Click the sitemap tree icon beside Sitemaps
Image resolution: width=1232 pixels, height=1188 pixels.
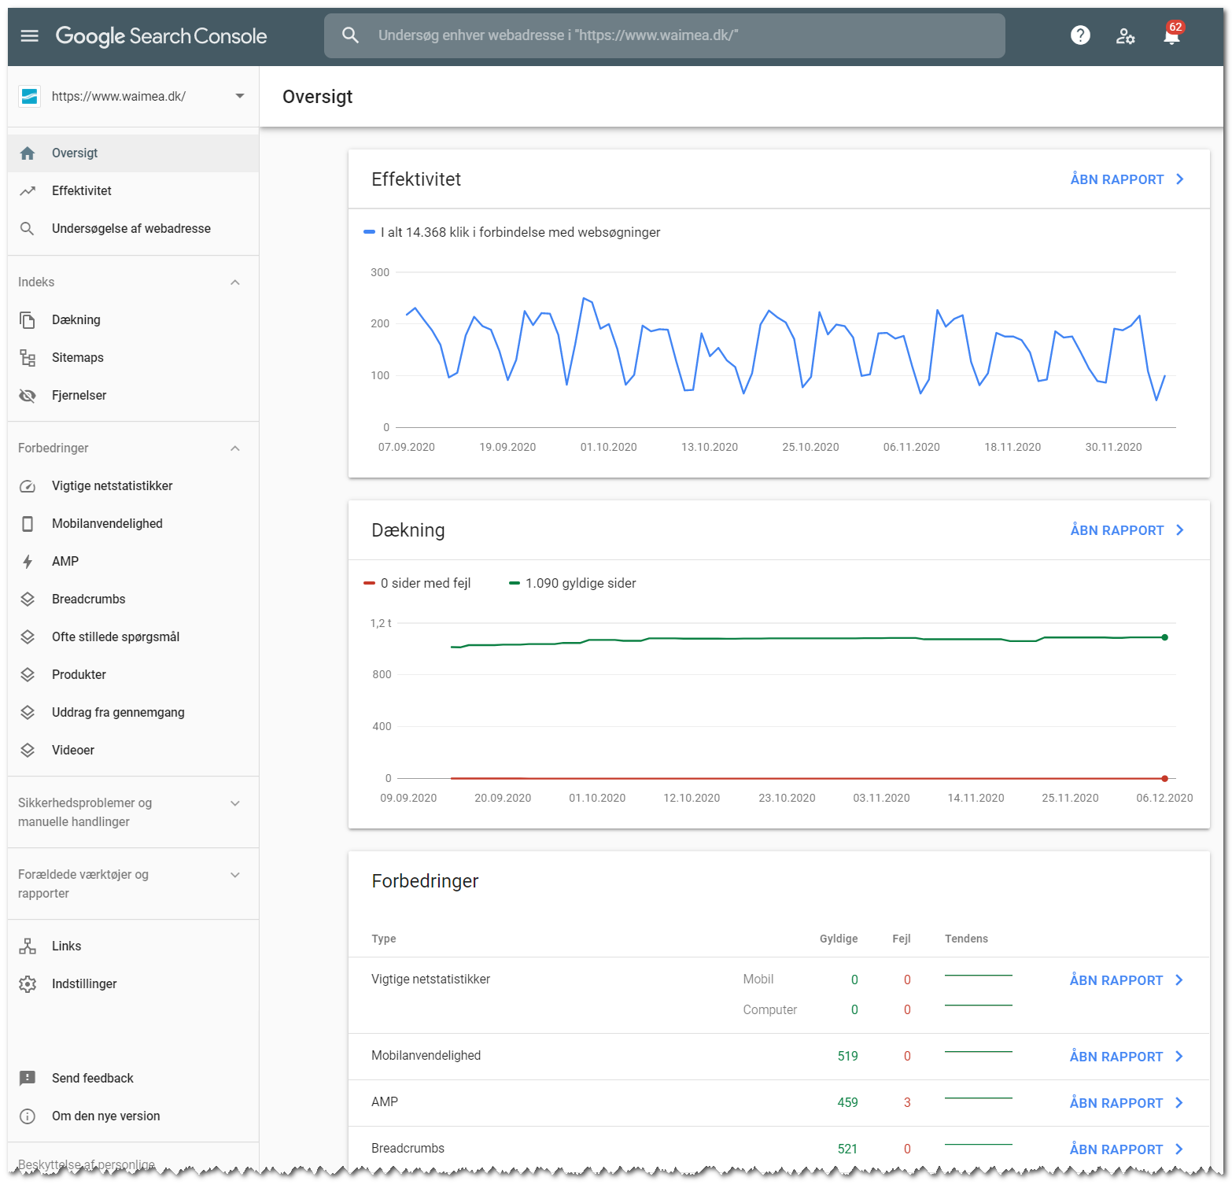tap(28, 358)
